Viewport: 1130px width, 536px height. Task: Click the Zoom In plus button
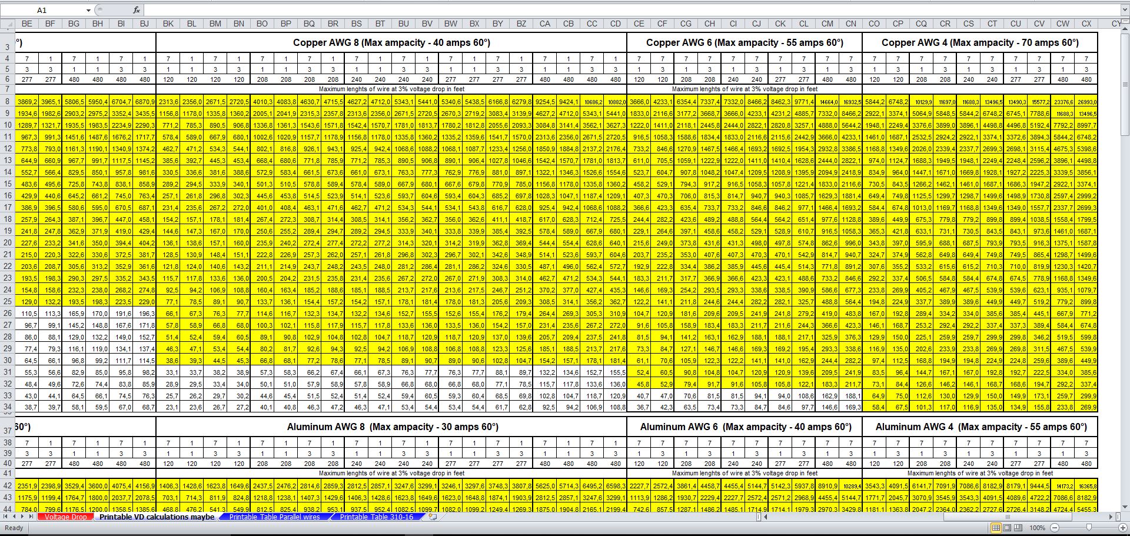(x=1122, y=528)
